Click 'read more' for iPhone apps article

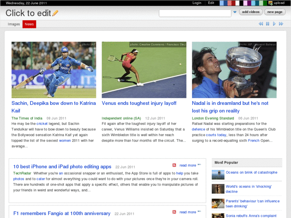coord(188,165)
